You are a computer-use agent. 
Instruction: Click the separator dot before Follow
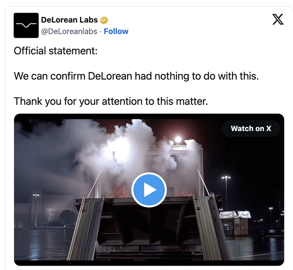pos(100,32)
